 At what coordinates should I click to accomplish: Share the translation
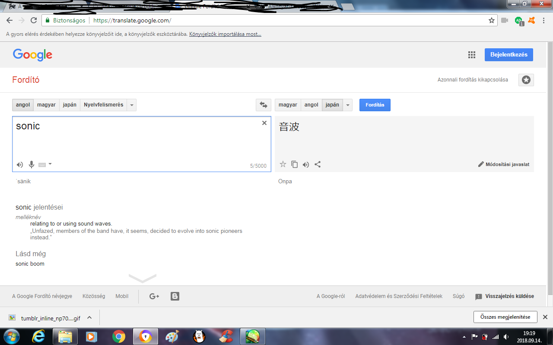[318, 164]
